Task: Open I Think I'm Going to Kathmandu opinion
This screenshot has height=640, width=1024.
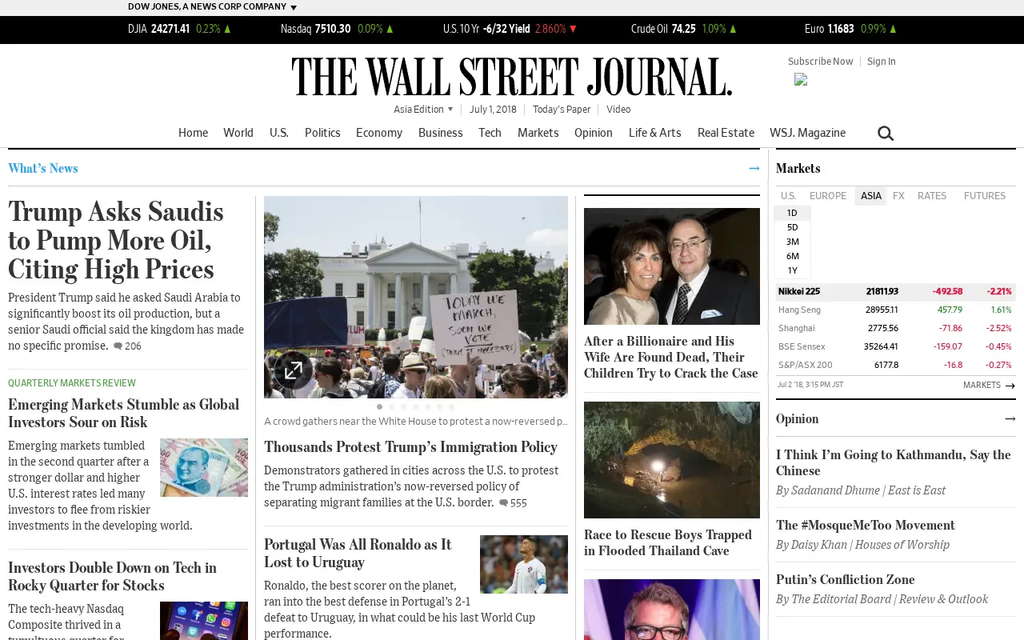Action: pyautogui.click(x=894, y=462)
